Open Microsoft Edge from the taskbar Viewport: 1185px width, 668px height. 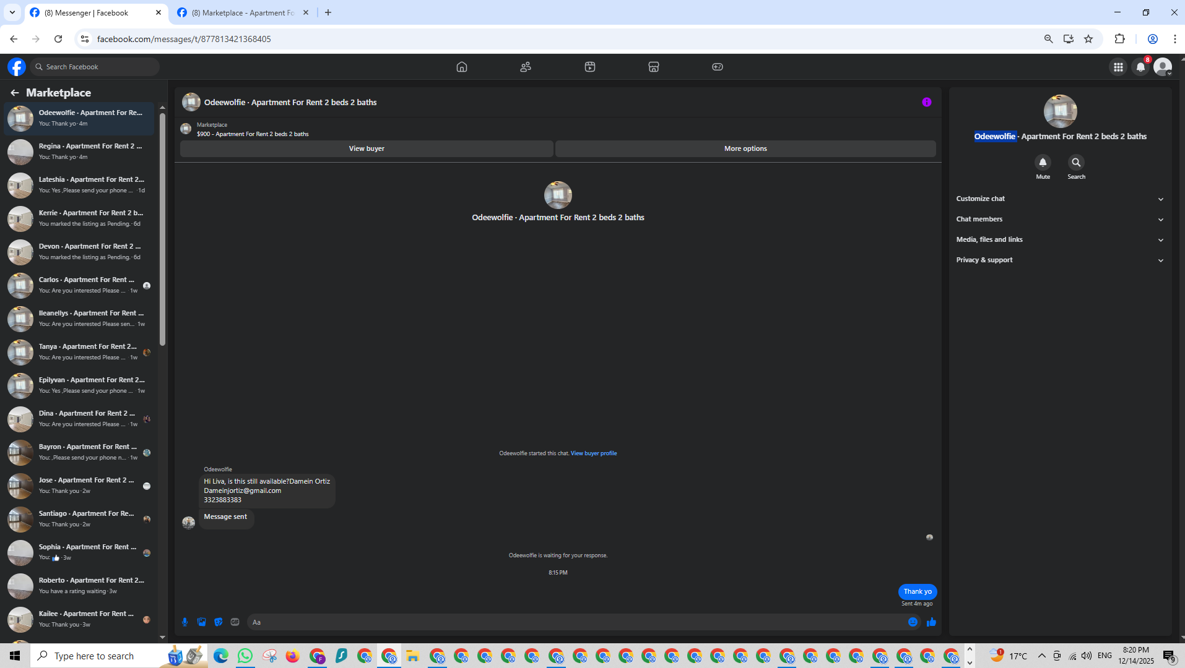click(221, 656)
